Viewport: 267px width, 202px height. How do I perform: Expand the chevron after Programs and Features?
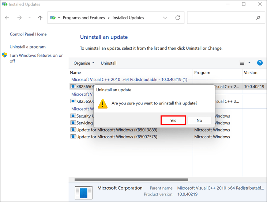(109, 18)
